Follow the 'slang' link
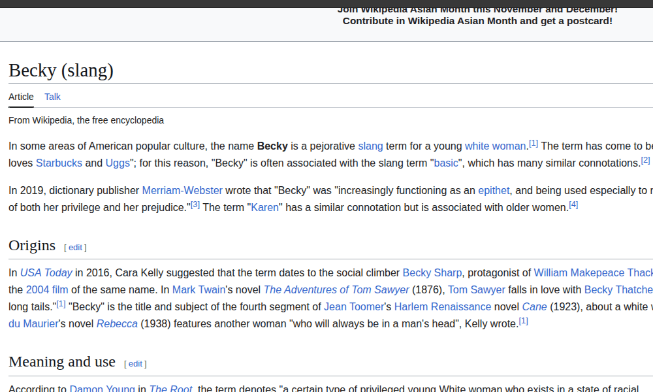This screenshot has width=653, height=392. click(370, 146)
